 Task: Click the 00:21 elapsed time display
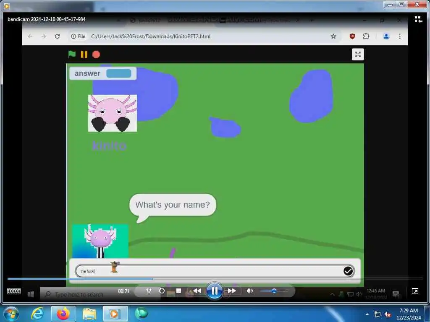pyautogui.click(x=124, y=291)
